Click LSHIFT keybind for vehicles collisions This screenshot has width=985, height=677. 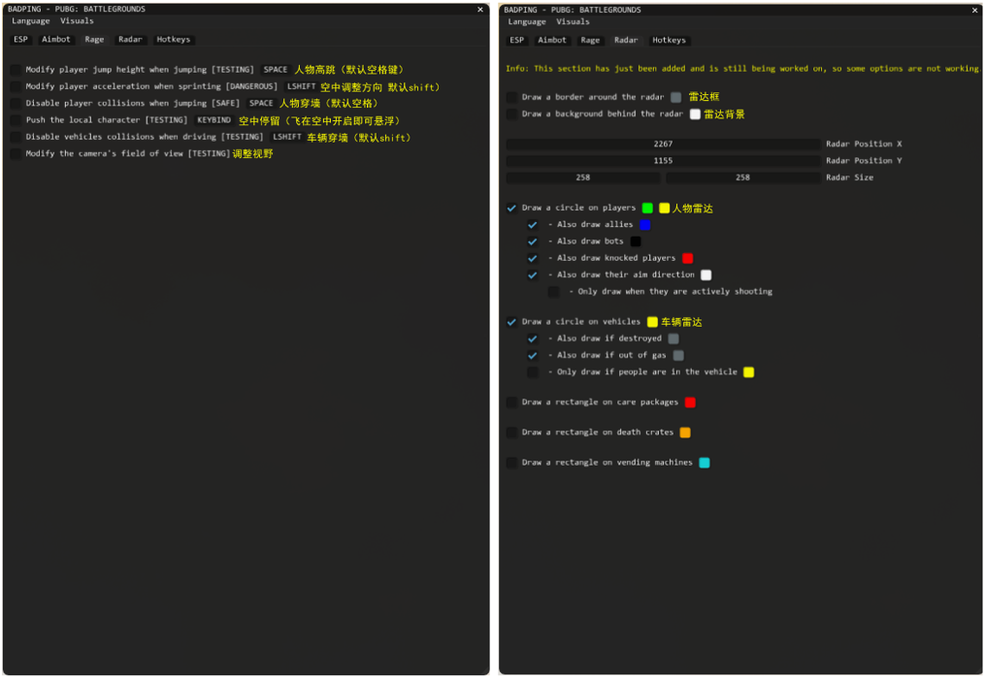287,137
